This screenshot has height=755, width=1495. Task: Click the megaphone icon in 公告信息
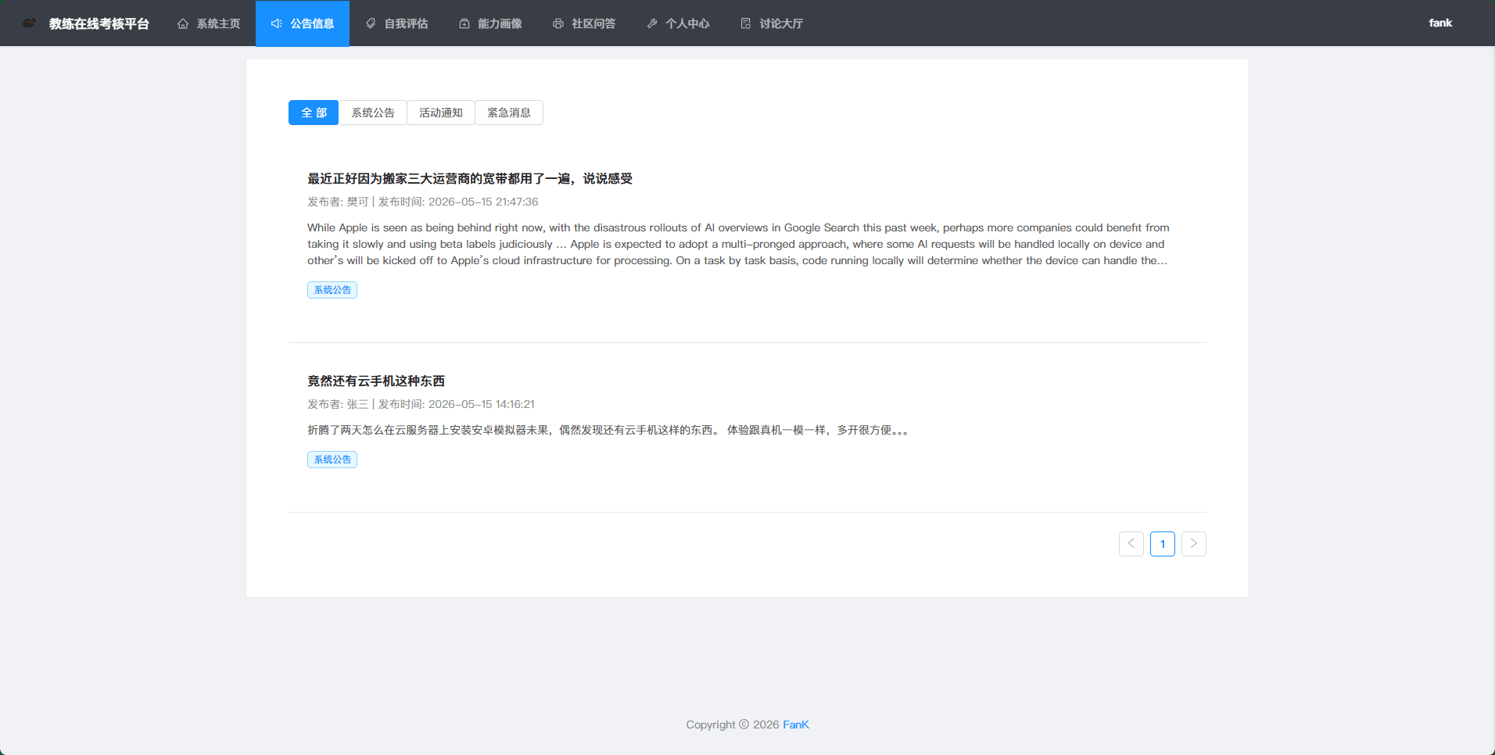click(277, 23)
